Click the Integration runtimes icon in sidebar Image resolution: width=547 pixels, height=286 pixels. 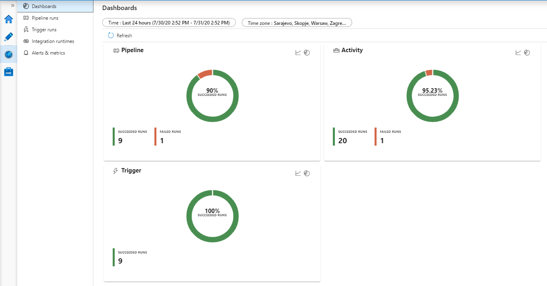point(26,41)
